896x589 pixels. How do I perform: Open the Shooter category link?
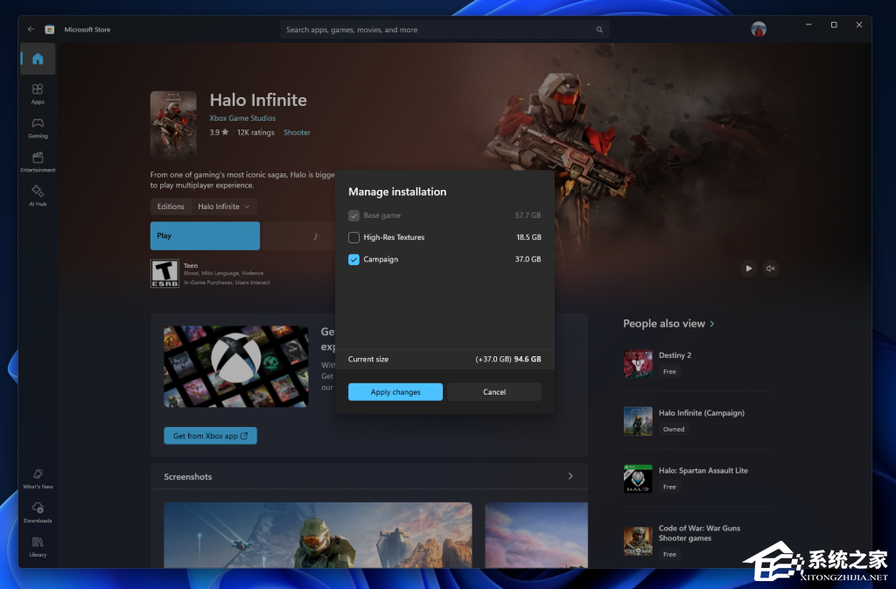[x=297, y=132]
